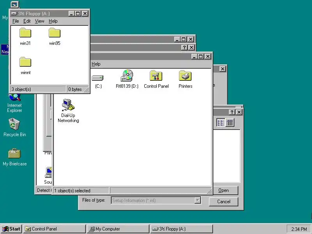
Task: Open Help menu in My Computer window
Action: [96, 64]
